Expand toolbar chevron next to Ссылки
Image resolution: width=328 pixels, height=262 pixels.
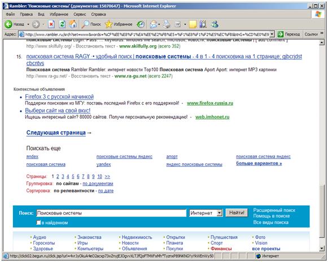322,33
